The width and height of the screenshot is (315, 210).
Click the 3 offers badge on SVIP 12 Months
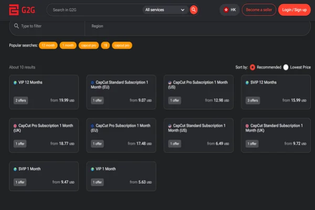pos(253,100)
